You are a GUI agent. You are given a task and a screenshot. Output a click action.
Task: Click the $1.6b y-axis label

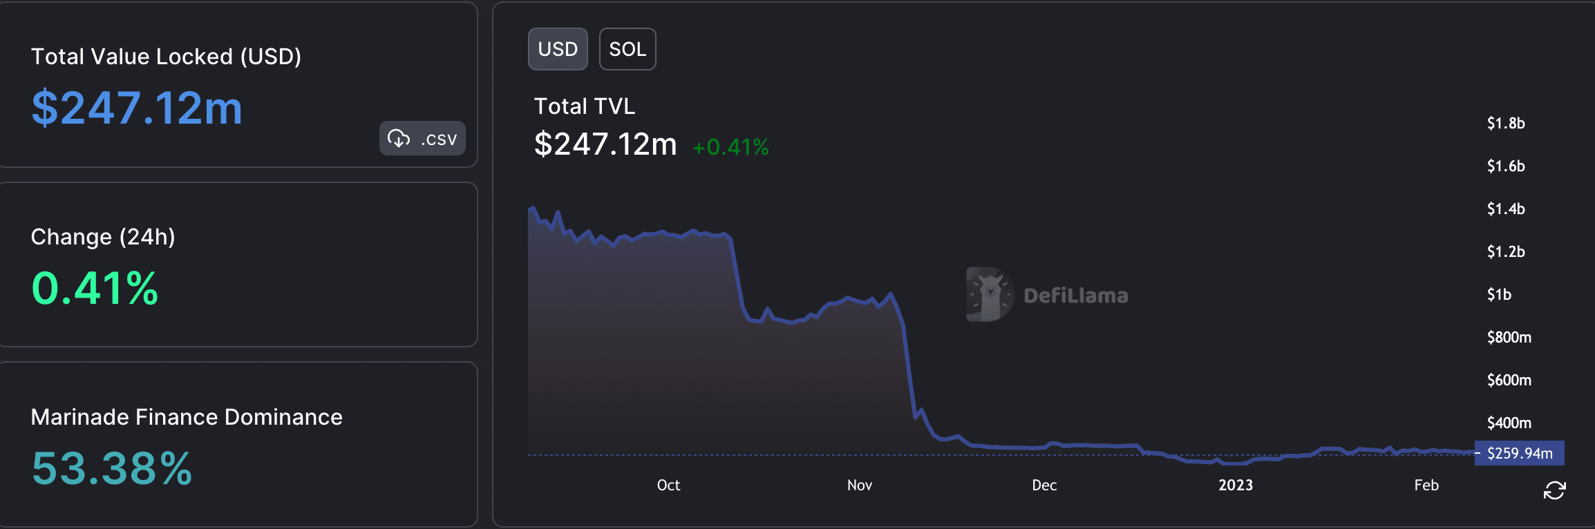[x=1506, y=166]
